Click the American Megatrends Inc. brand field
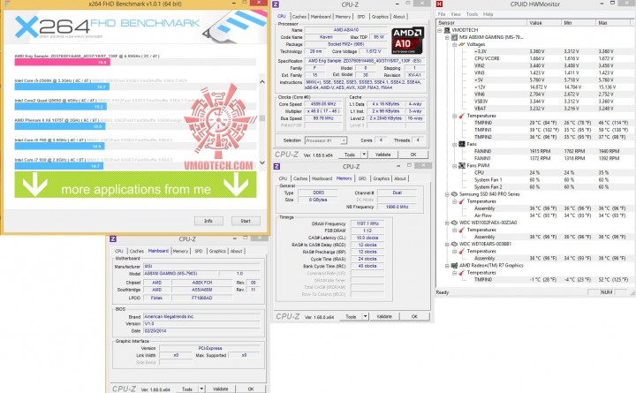Screen dimensions: 636x393 (x=201, y=317)
